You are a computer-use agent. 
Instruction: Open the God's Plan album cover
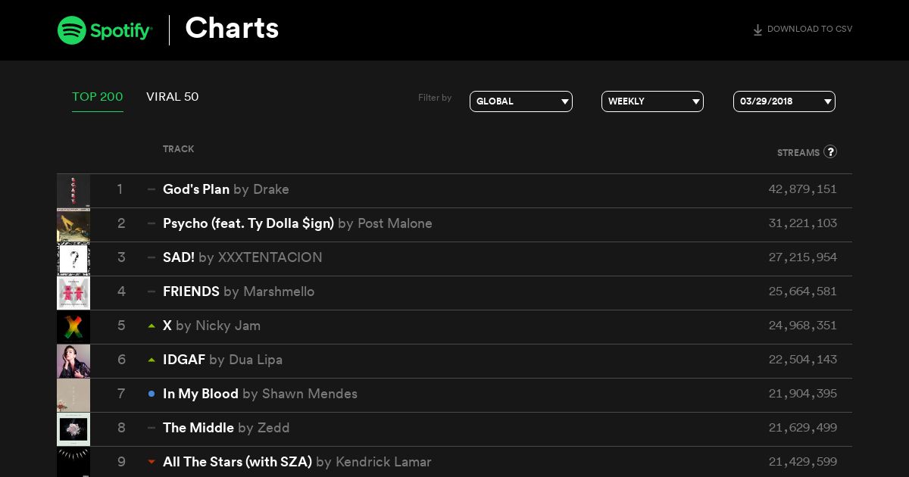[x=73, y=191]
